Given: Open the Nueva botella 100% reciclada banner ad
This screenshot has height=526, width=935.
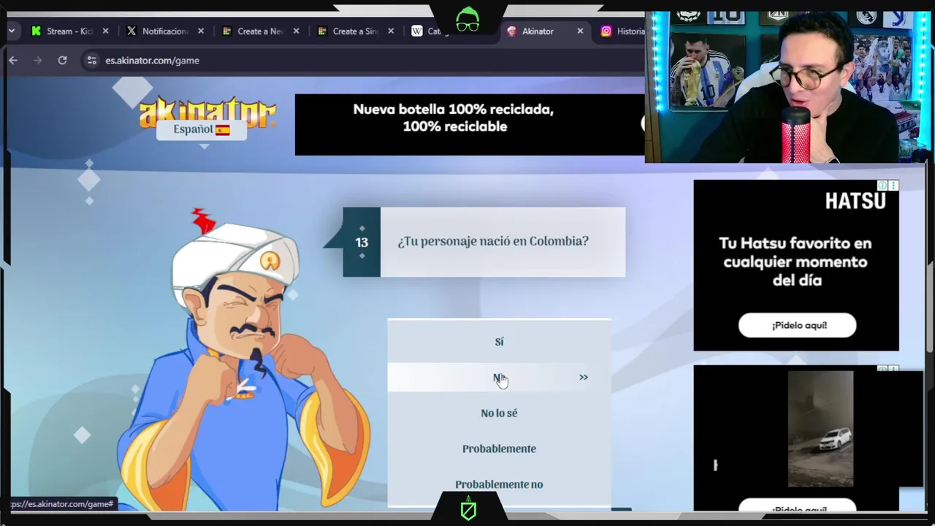Looking at the screenshot, I should pos(470,124).
